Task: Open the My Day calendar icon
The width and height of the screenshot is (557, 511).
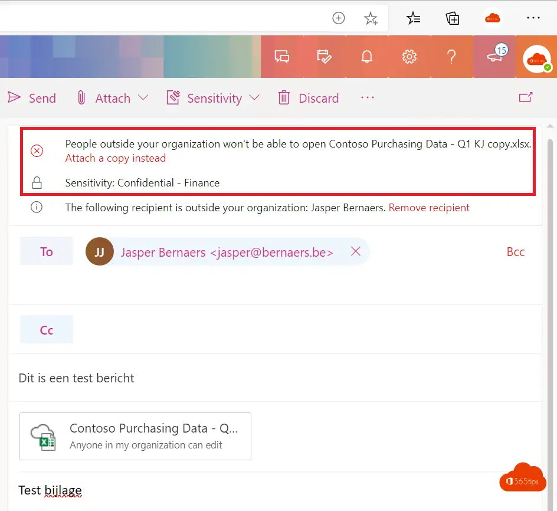Action: (324, 57)
